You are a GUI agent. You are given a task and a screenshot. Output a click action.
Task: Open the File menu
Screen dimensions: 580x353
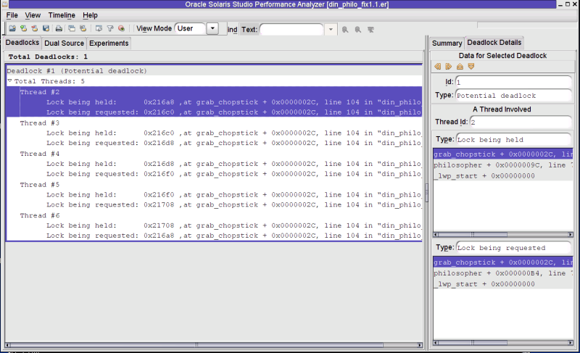pos(12,15)
